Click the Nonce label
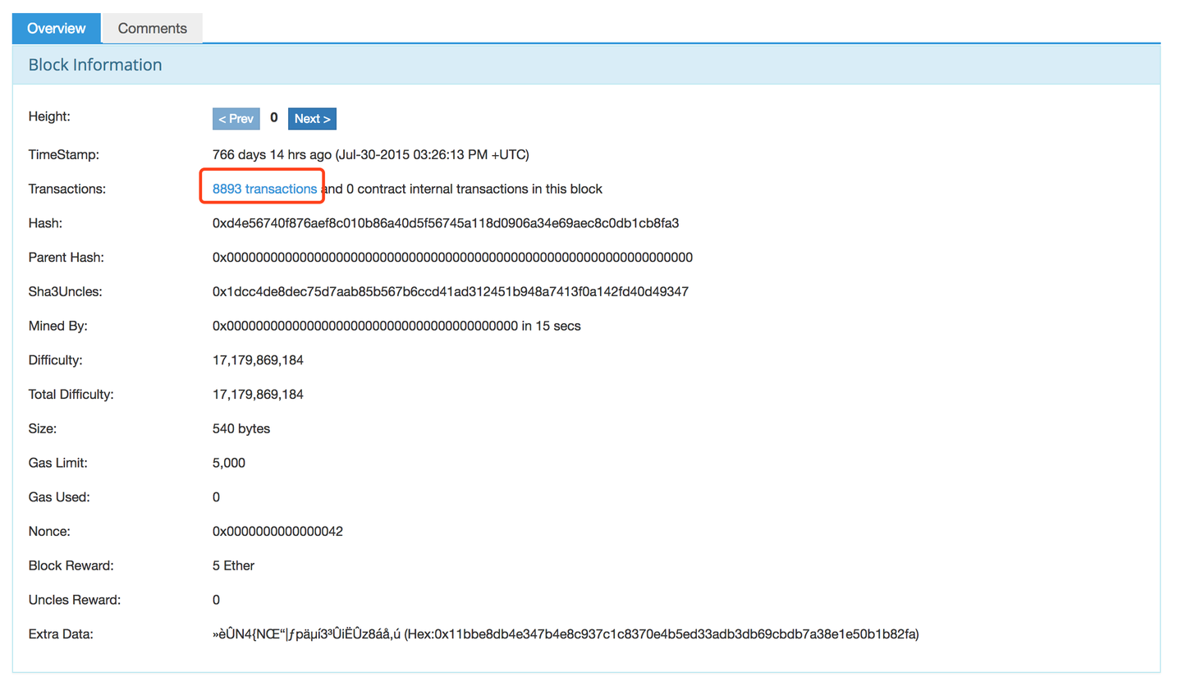 coord(49,532)
